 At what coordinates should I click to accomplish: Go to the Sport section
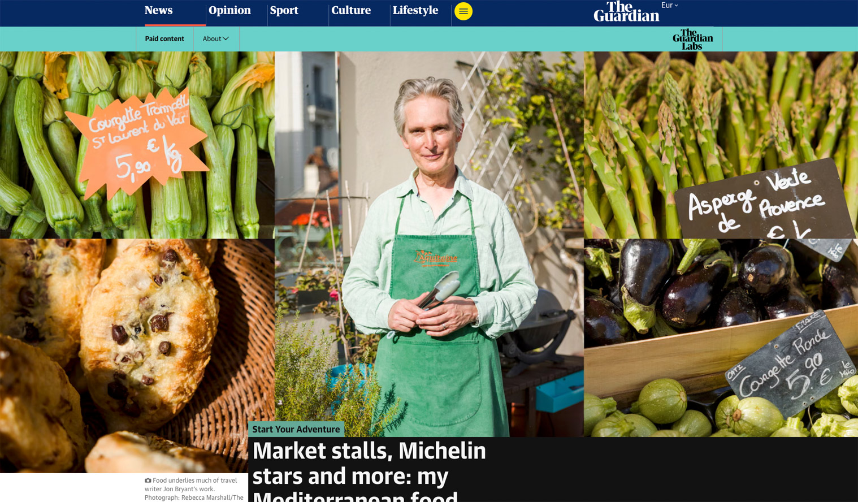tap(284, 10)
